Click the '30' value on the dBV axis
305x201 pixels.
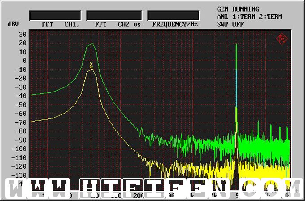(22, 35)
